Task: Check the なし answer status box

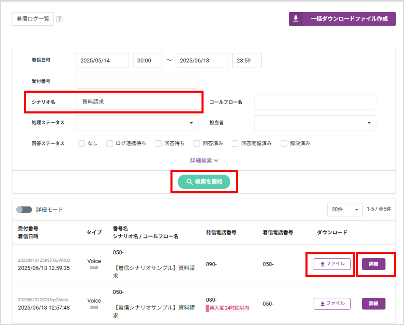Action: [x=81, y=143]
